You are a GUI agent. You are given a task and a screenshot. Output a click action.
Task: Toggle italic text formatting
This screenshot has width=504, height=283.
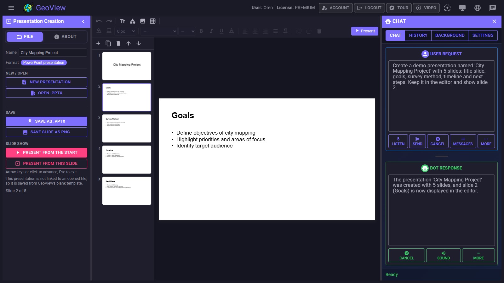click(x=211, y=31)
